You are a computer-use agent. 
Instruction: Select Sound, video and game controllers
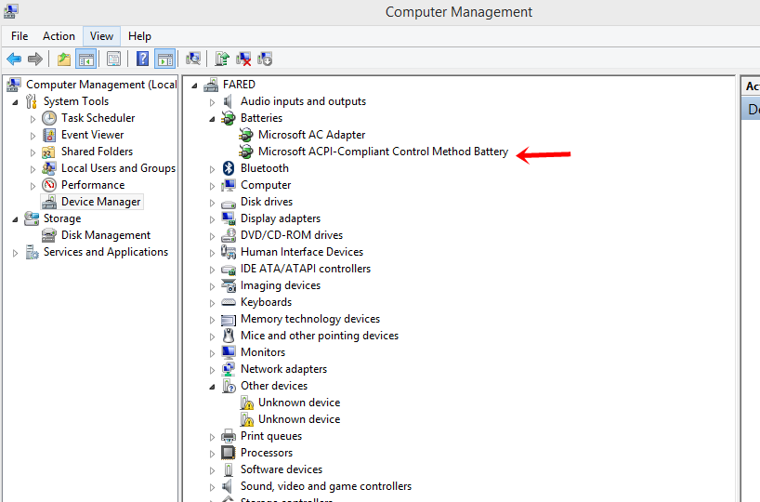pyautogui.click(x=326, y=486)
